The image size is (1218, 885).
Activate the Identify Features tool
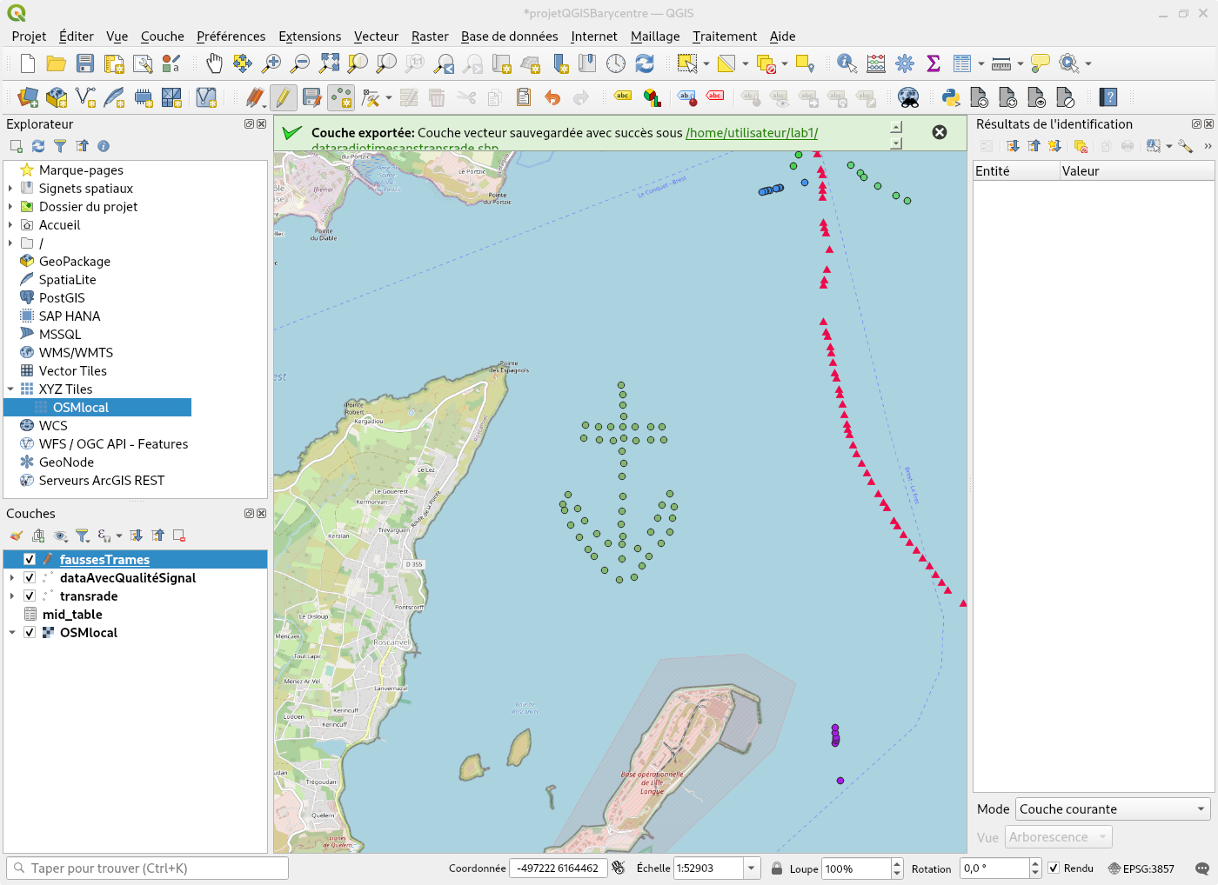click(847, 63)
